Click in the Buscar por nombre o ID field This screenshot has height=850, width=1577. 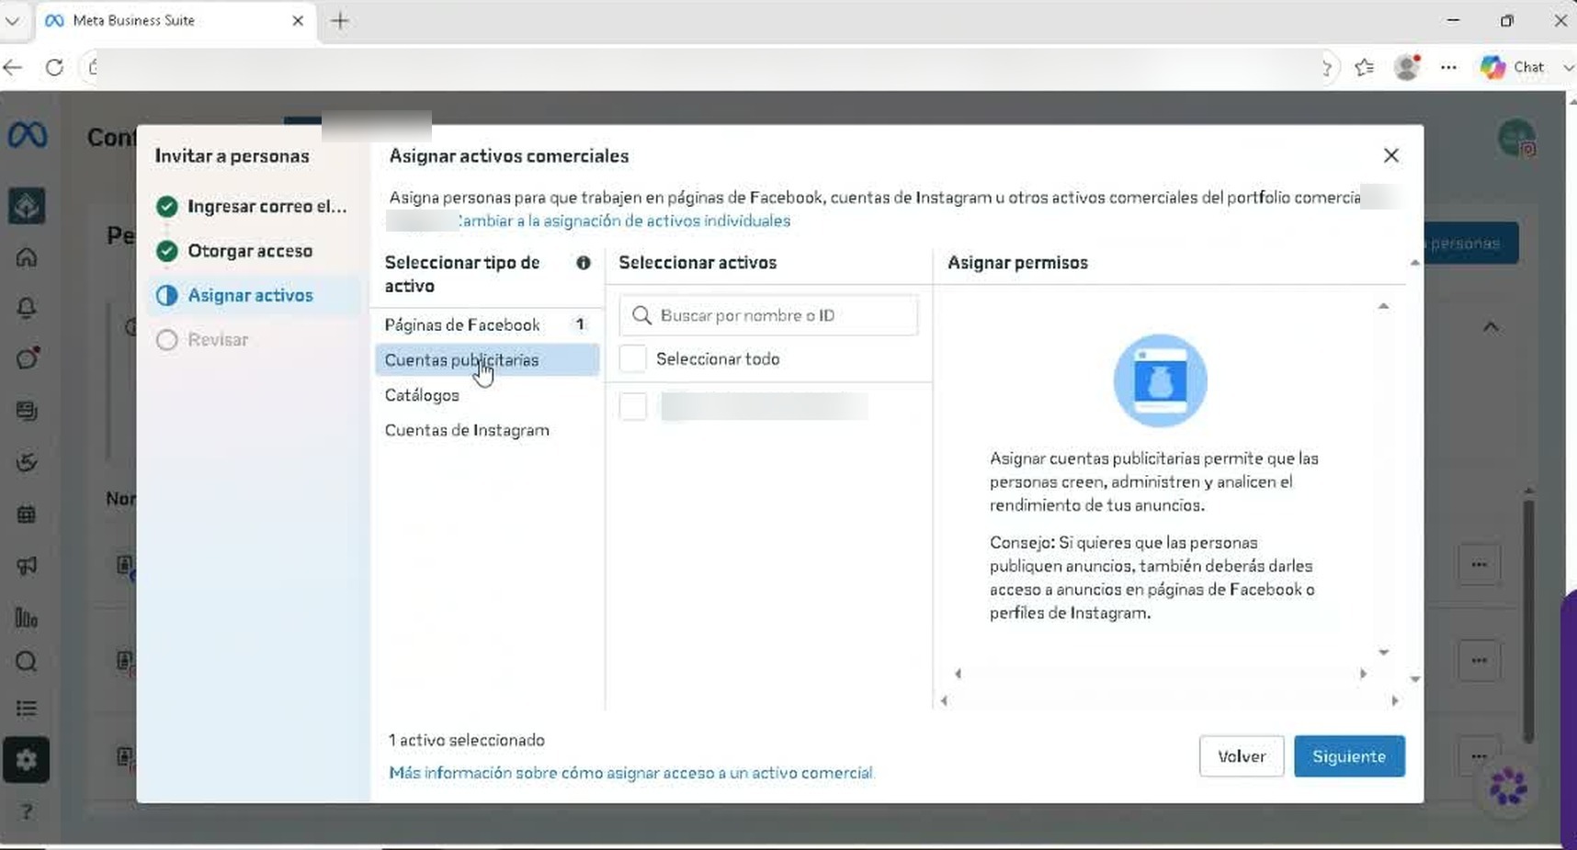point(768,315)
